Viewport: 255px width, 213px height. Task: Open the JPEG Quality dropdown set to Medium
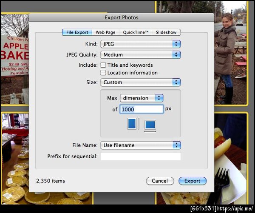[x=141, y=55]
